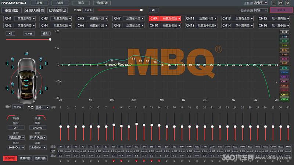Click the 重置输出 reset output button
This screenshot has height=165, width=294.
coord(11,10)
